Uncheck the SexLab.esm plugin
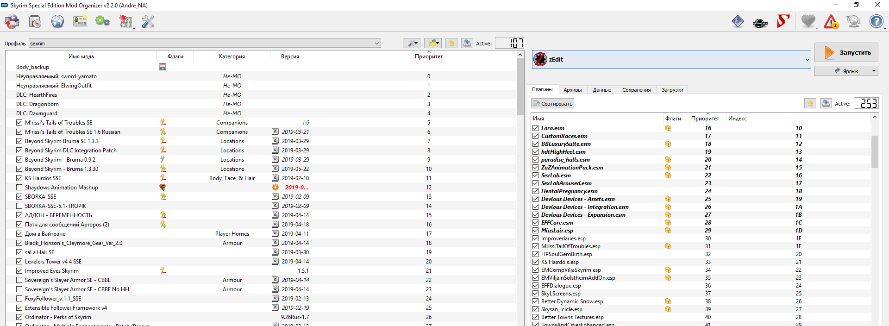The image size is (889, 326). tap(536, 176)
